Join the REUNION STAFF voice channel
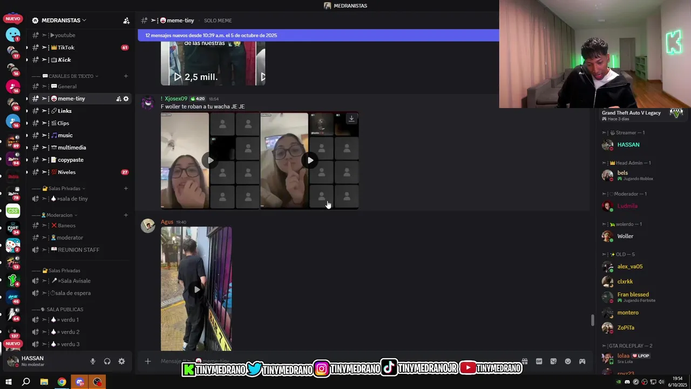 [79, 250]
